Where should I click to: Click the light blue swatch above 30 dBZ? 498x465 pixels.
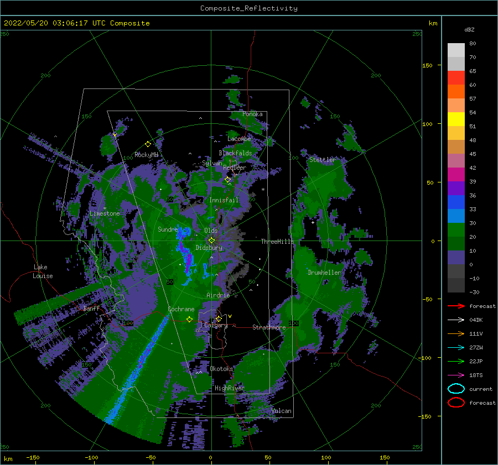point(456,216)
